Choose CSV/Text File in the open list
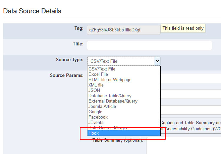The width and height of the screenshot is (221, 154). click(102, 69)
